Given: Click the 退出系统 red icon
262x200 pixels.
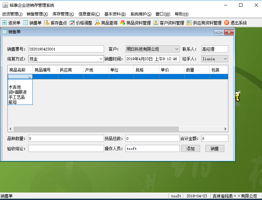Looking at the screenshot, I should point(227,23).
